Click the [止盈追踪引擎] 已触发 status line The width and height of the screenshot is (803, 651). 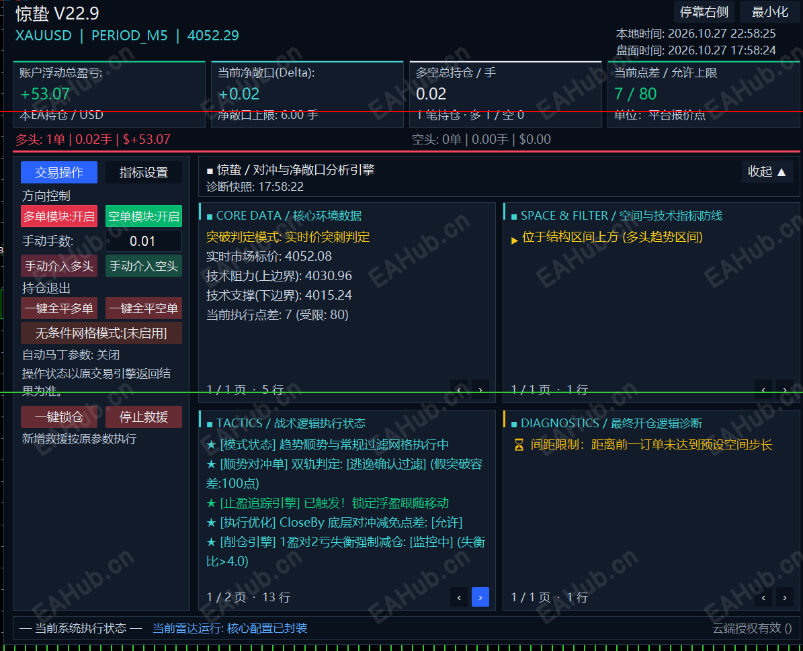[x=328, y=503]
